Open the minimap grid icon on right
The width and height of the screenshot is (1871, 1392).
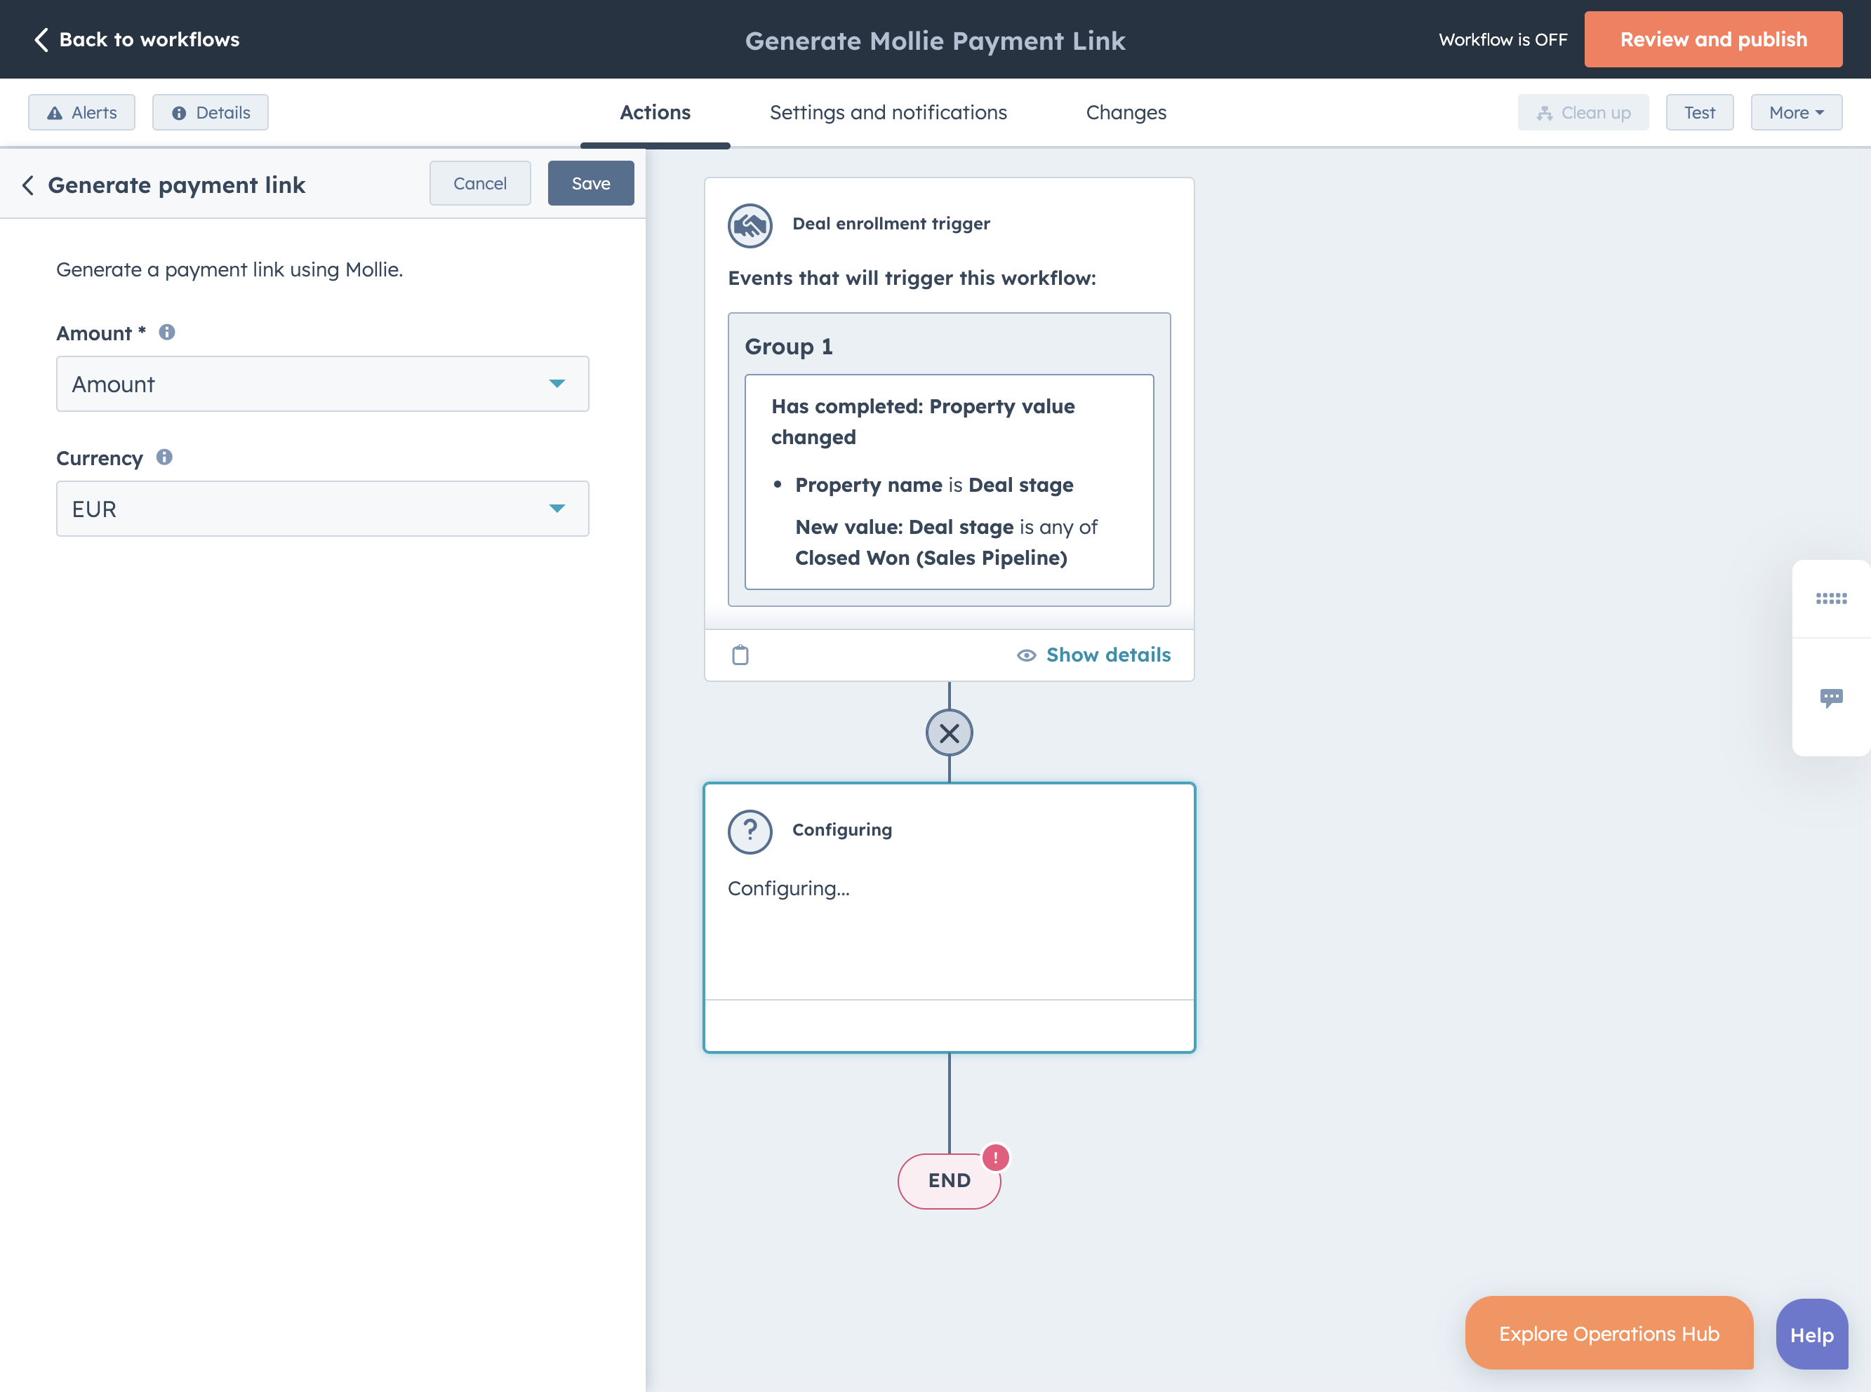click(1830, 598)
